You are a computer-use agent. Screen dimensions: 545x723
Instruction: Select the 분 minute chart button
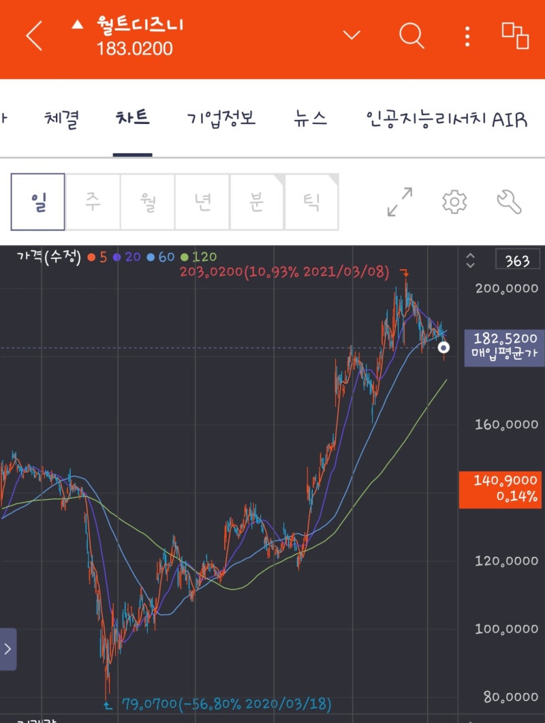click(x=256, y=202)
